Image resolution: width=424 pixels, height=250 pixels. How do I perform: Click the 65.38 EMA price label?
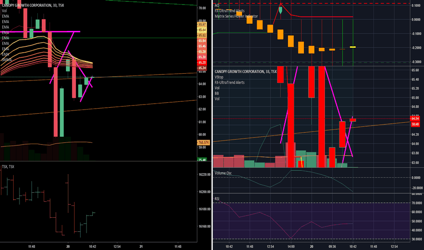tap(202, 51)
